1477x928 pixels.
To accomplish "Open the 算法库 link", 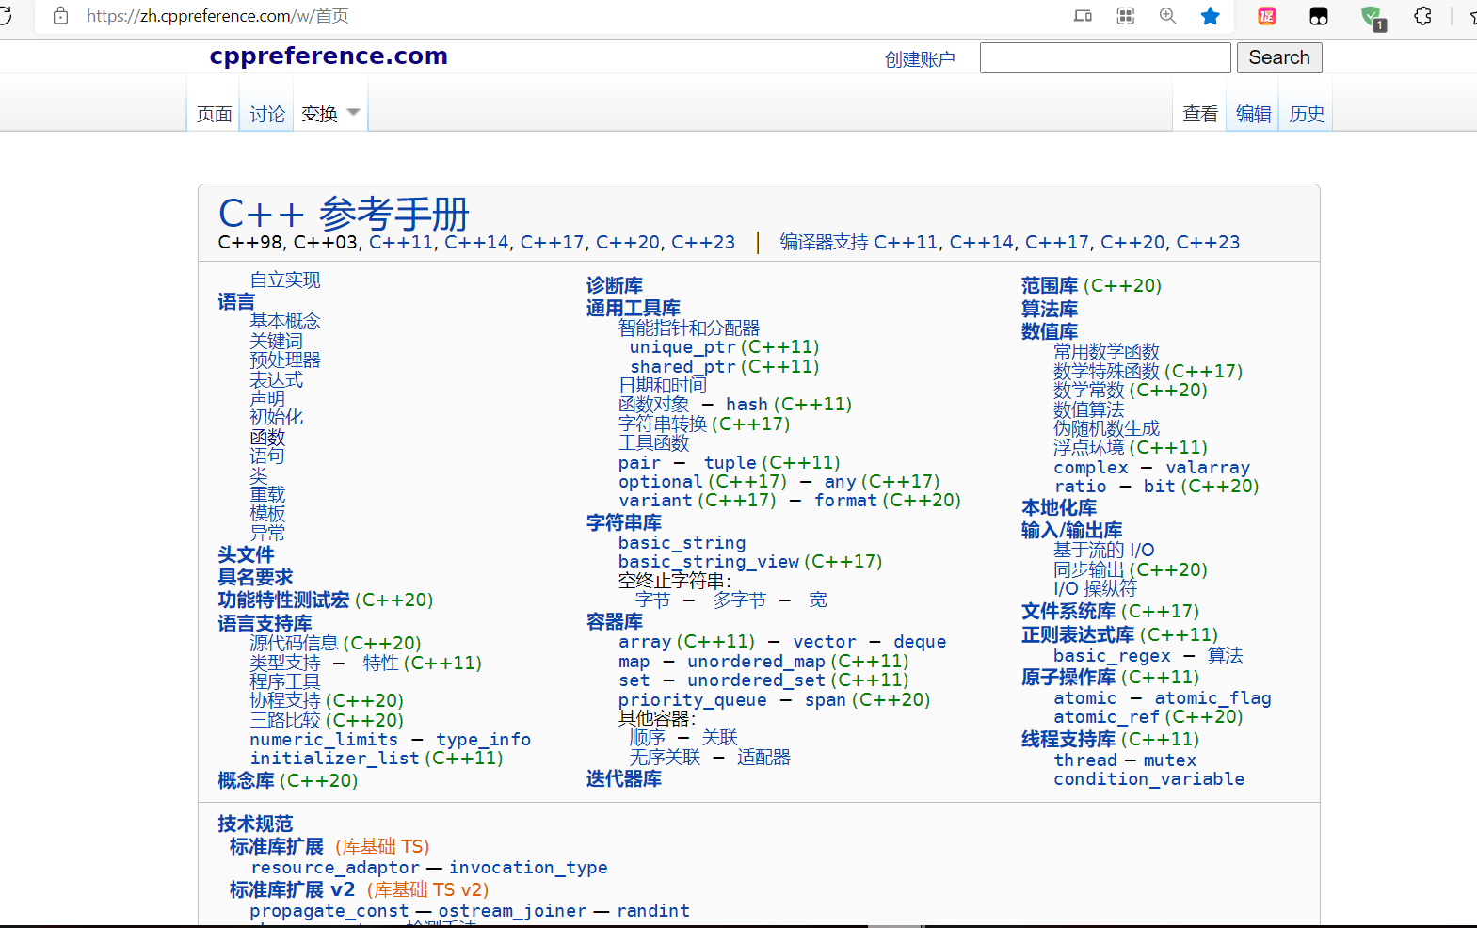I will (x=1050, y=309).
